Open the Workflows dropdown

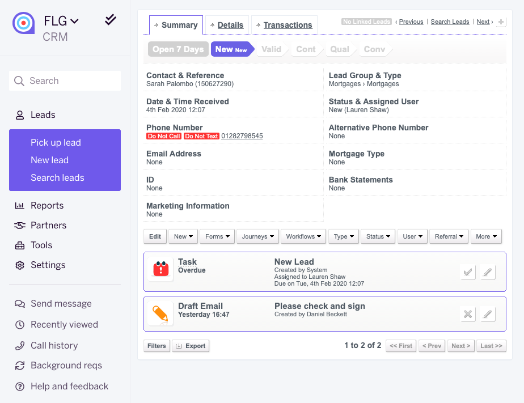pos(303,236)
